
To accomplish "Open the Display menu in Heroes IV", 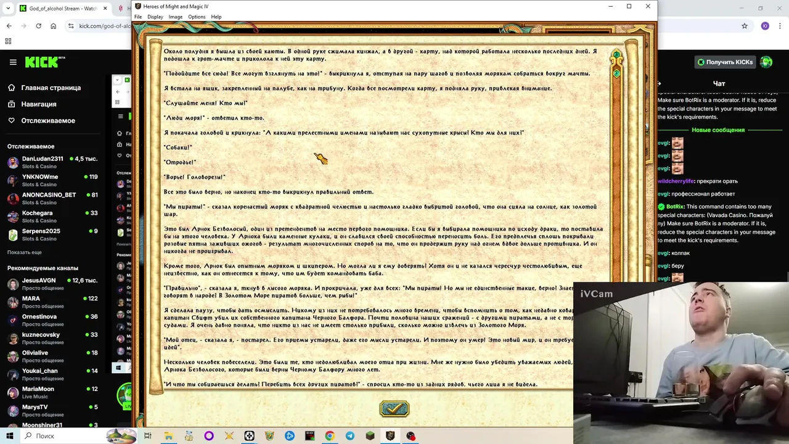I will [x=155, y=17].
